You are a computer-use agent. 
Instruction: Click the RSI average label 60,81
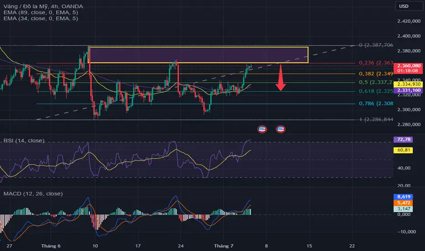(403, 150)
